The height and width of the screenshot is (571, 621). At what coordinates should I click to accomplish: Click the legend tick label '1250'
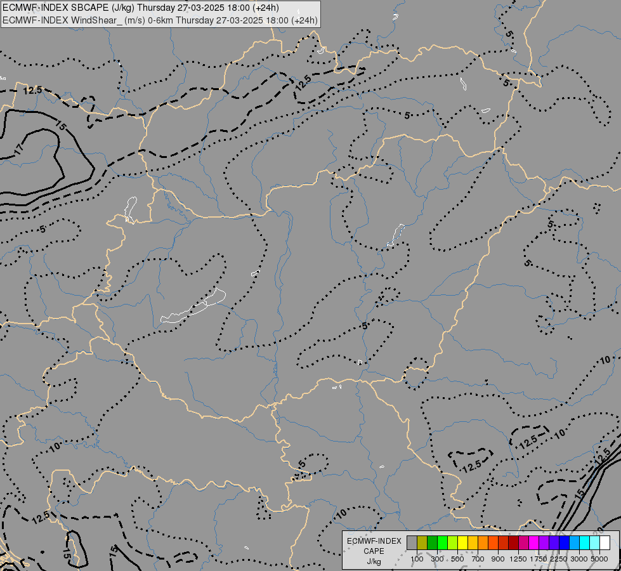click(x=518, y=559)
